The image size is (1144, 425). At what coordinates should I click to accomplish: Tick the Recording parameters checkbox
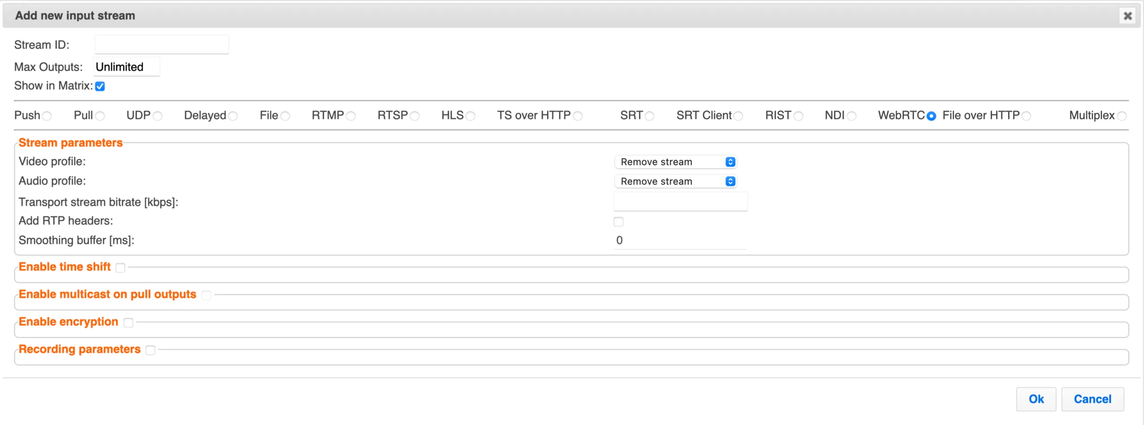click(151, 350)
